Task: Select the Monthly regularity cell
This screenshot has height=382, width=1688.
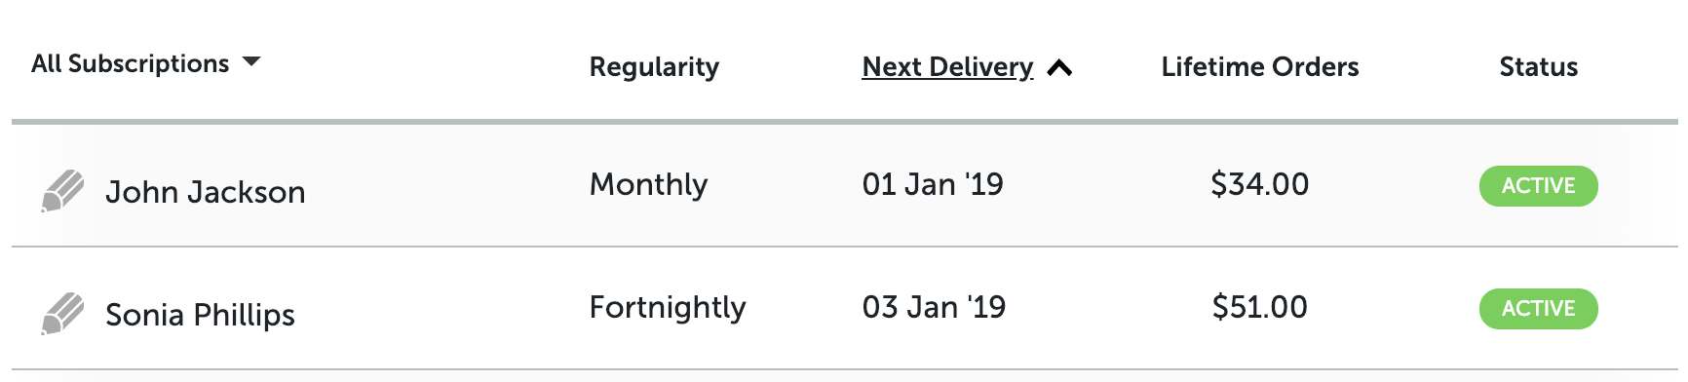Action: click(x=649, y=184)
